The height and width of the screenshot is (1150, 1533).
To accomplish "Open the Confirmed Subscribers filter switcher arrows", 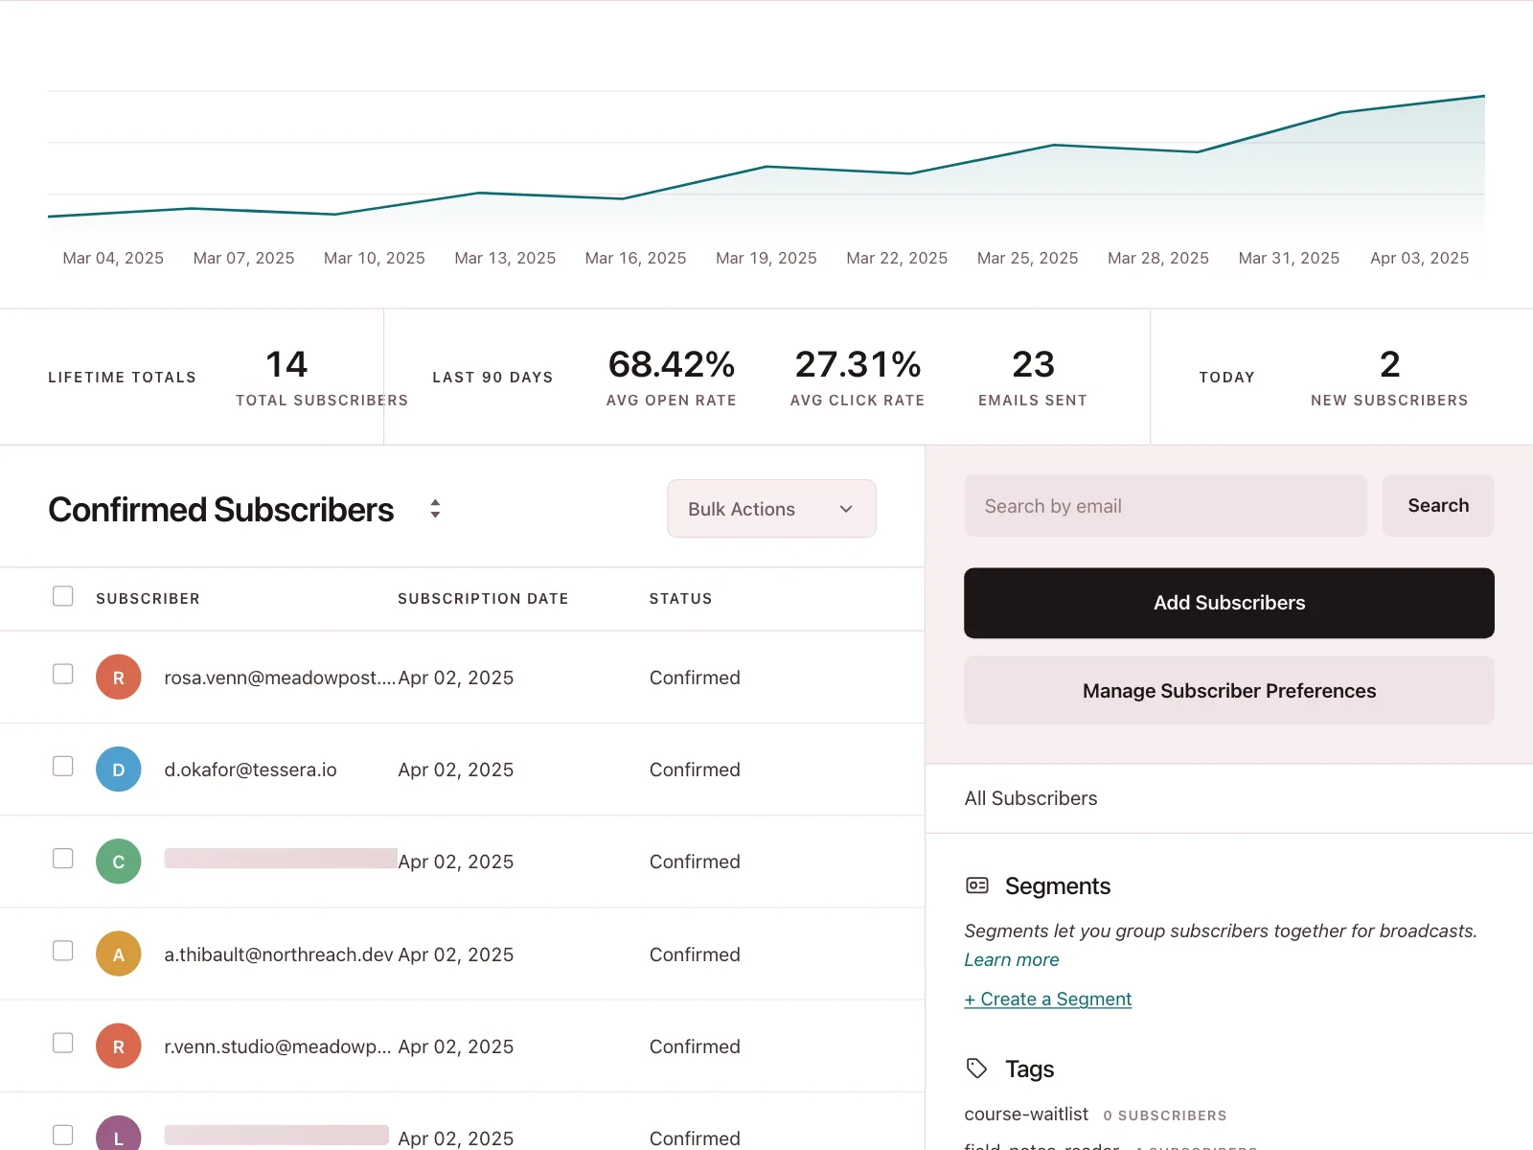I will pyautogui.click(x=435, y=509).
